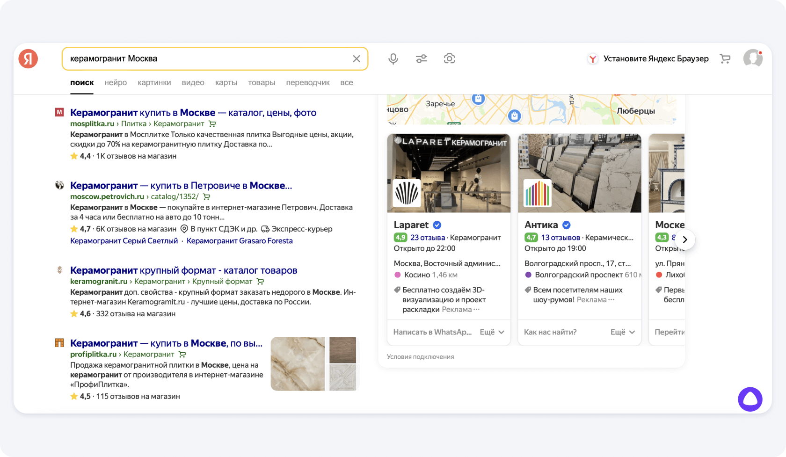Click the Yandex logo icon
The width and height of the screenshot is (786, 457).
pos(28,58)
